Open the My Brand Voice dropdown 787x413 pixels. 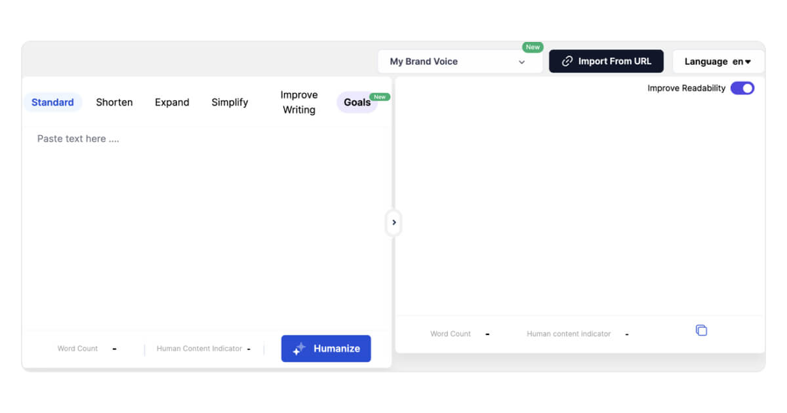pyautogui.click(x=460, y=62)
